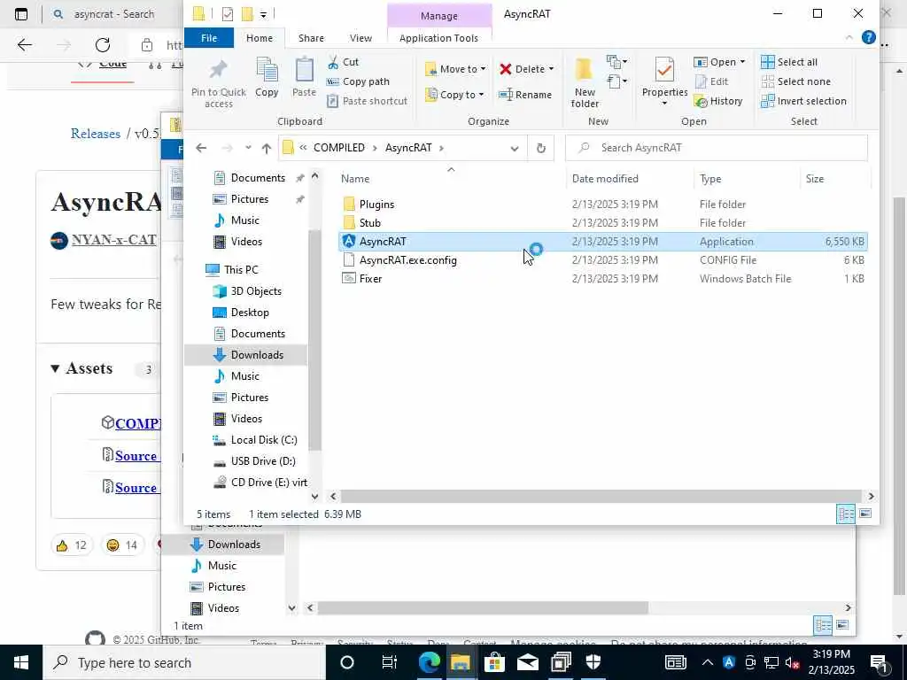Open Local Disk (C:) in sidebar
The height and width of the screenshot is (680, 907).
coord(264,440)
